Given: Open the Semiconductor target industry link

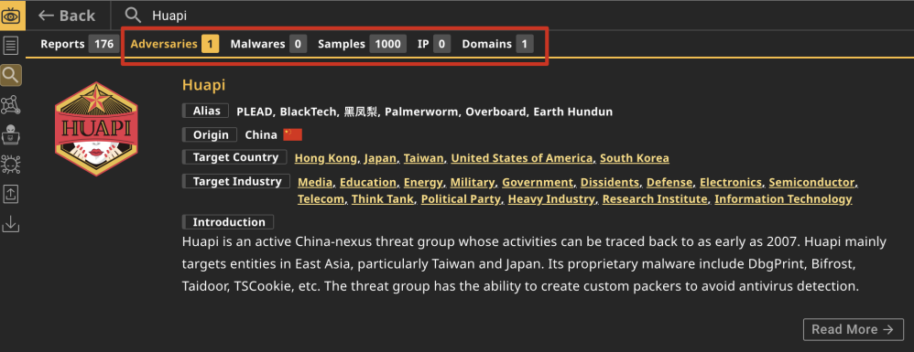Looking at the screenshot, I should 811,182.
